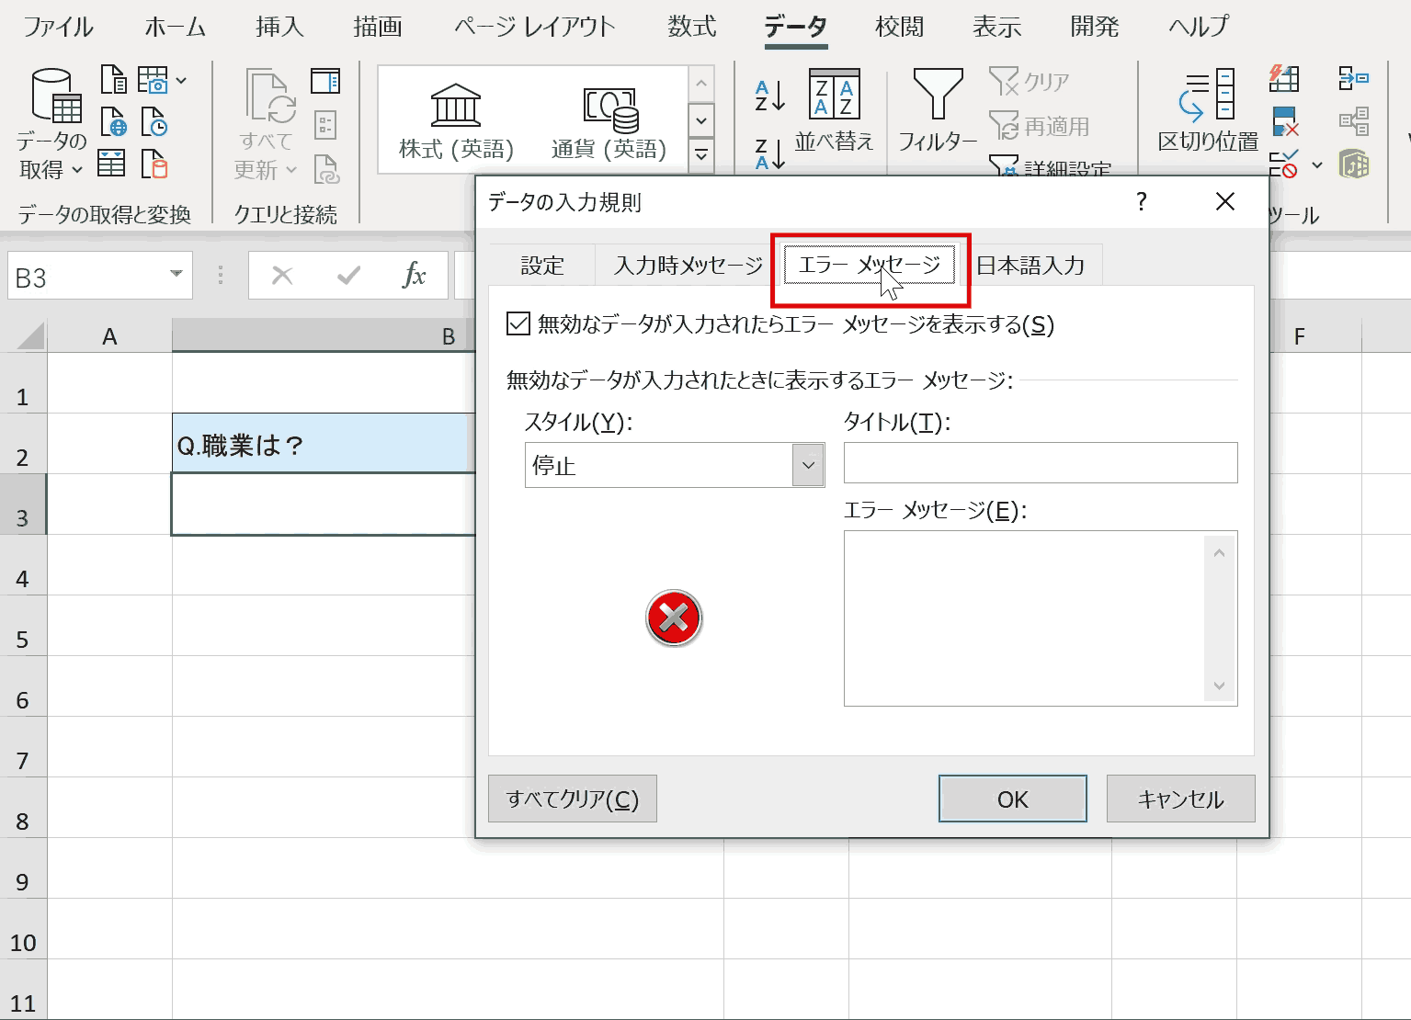The width and height of the screenshot is (1411, 1020).
Task: Show the Queries & Connections pane icon
Action: [325, 81]
